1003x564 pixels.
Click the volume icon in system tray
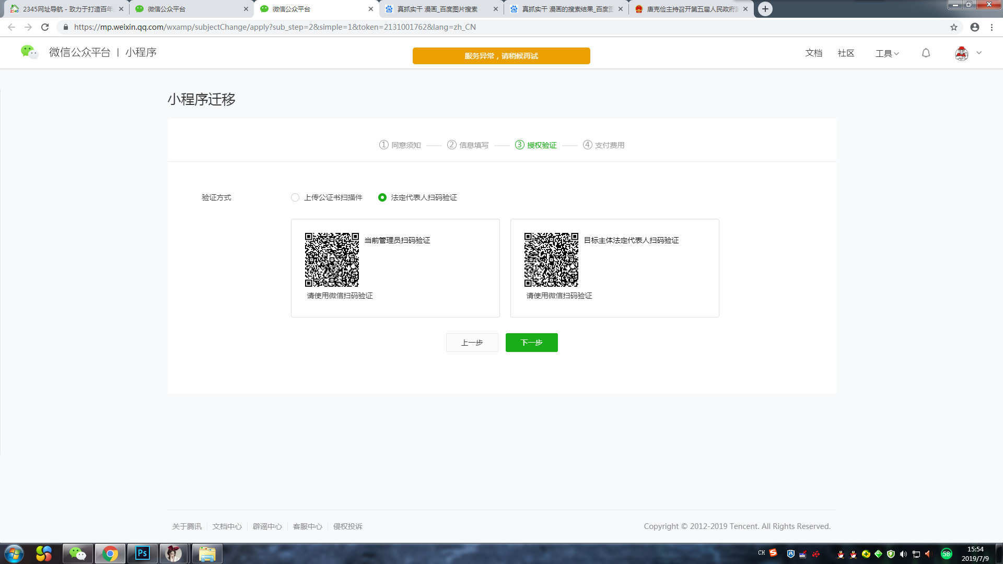click(x=903, y=554)
